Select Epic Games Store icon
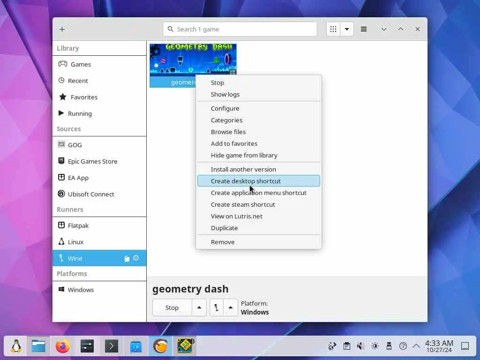The height and width of the screenshot is (360, 480). pos(61,161)
